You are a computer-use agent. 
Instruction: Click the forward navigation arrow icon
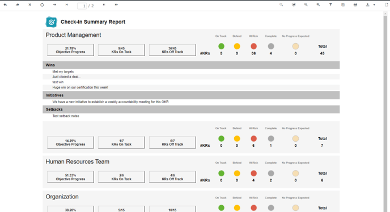(18, 5)
